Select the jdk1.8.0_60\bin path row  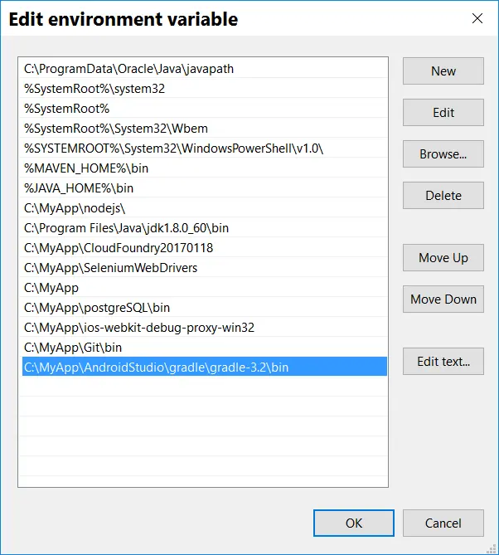click(x=205, y=228)
